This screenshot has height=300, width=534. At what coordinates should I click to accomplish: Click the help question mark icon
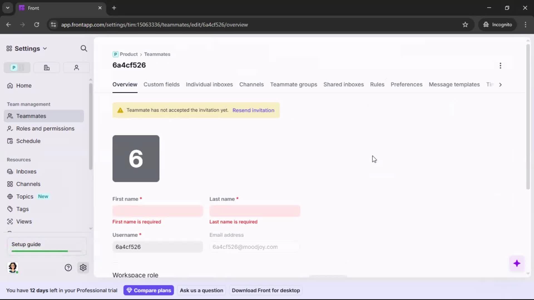(68, 267)
